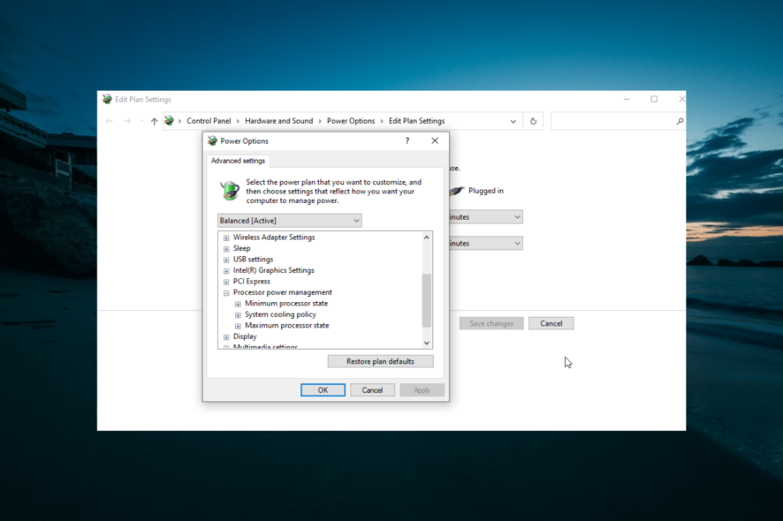Open the address bar history dropdown
The width and height of the screenshot is (783, 521).
pyautogui.click(x=513, y=121)
